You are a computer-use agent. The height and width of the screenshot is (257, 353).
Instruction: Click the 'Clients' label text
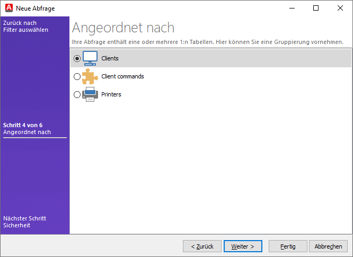[x=110, y=58]
